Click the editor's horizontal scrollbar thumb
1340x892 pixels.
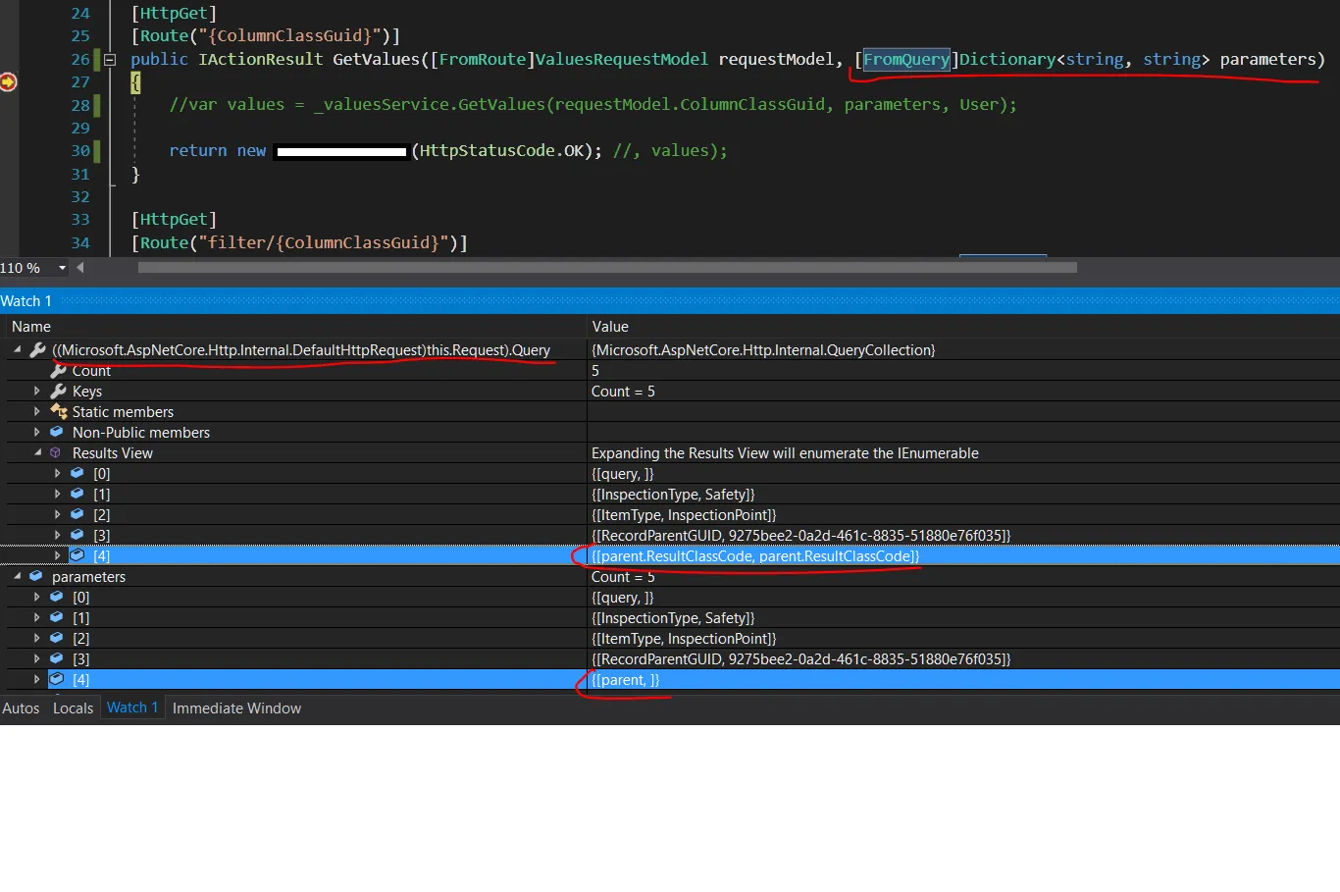(607, 268)
